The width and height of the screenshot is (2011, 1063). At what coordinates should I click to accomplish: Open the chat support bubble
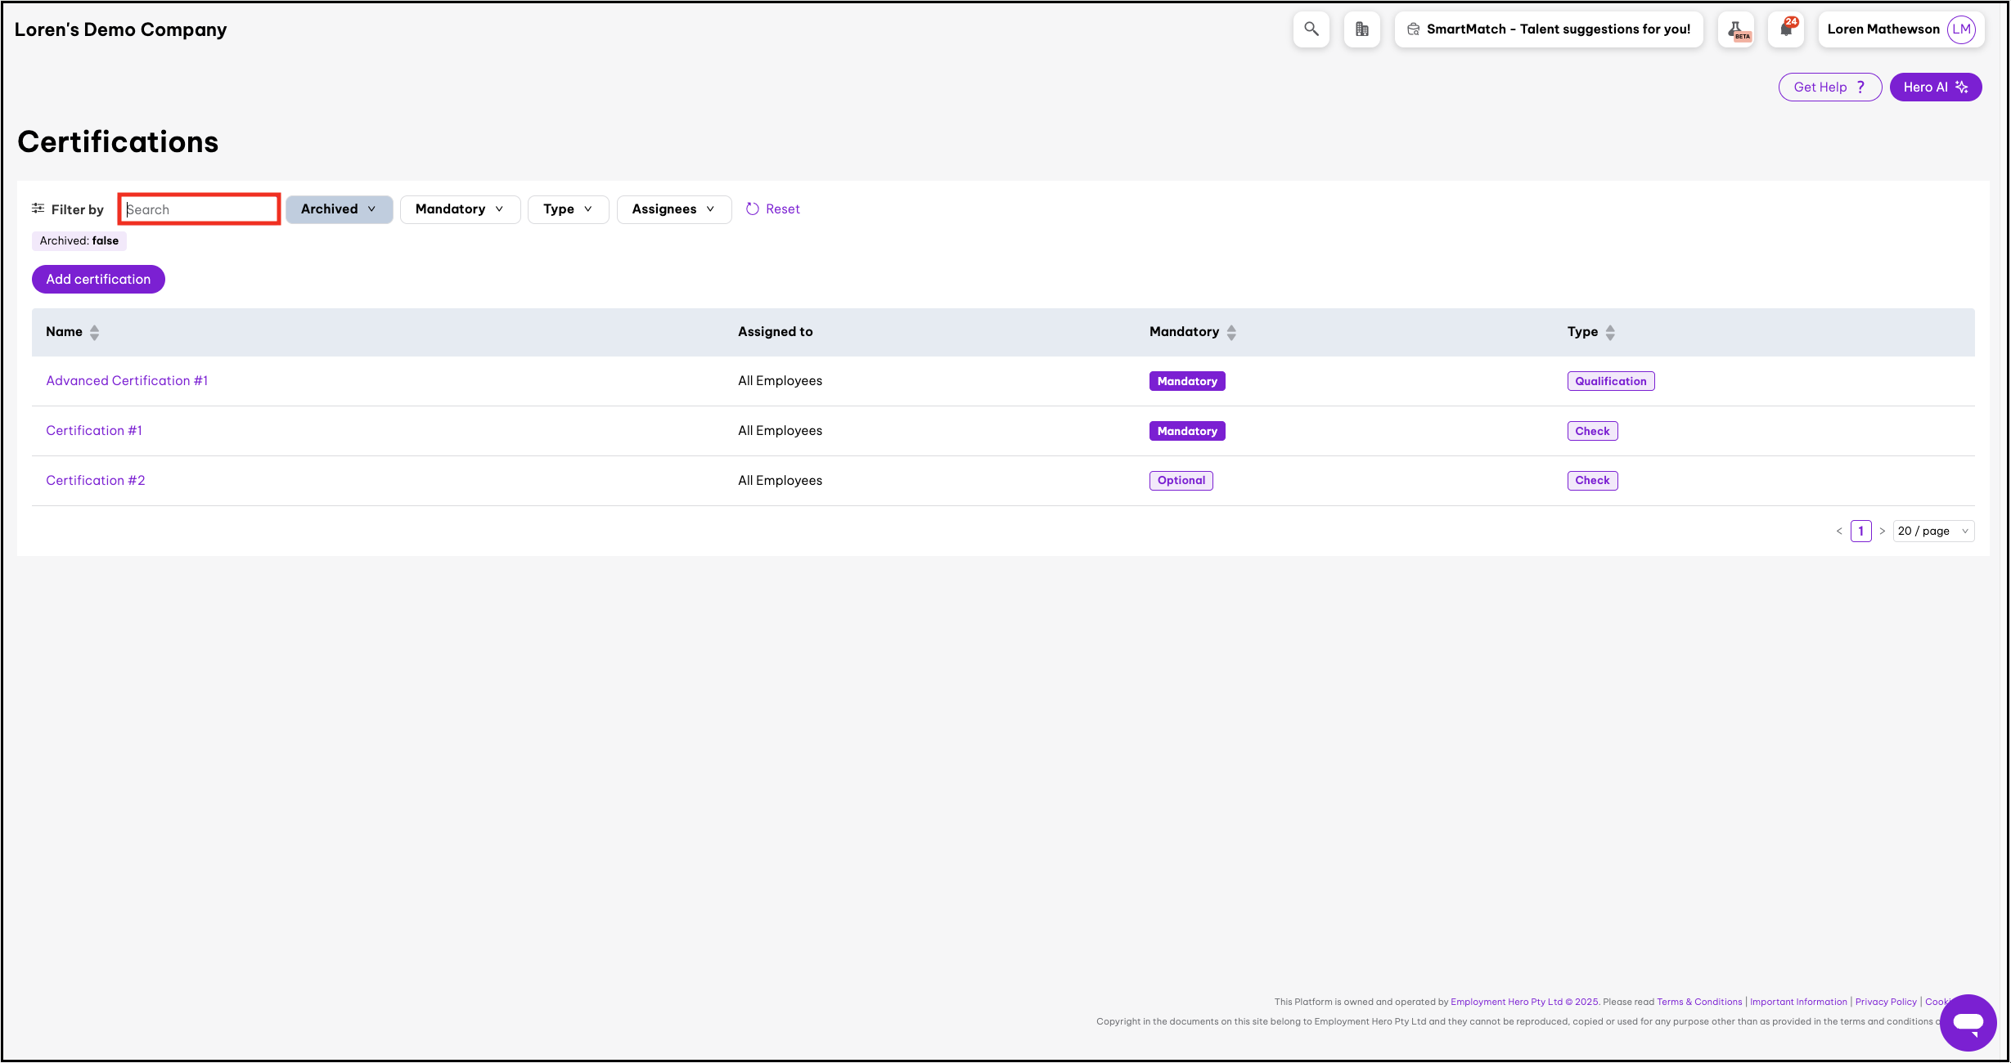pos(1968,1022)
